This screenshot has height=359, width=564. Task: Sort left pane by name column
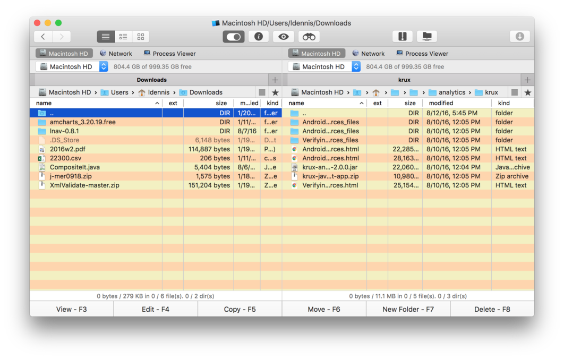point(96,103)
